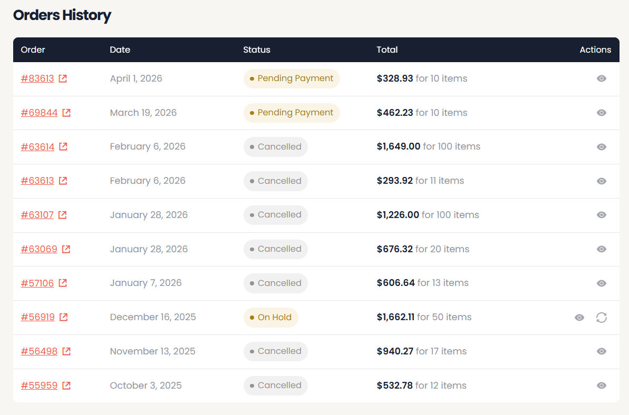Open external link icon beside order #69844
The image size is (629, 415).
click(66, 113)
